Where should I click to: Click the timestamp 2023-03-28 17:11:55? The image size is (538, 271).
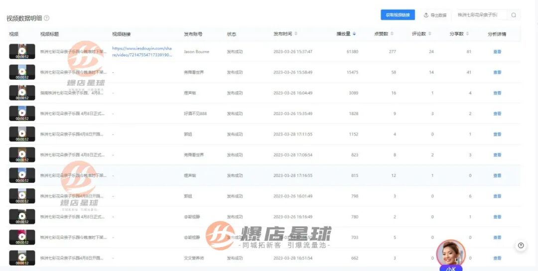click(293, 134)
